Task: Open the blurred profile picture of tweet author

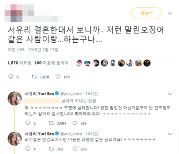Action: [x=14, y=13]
